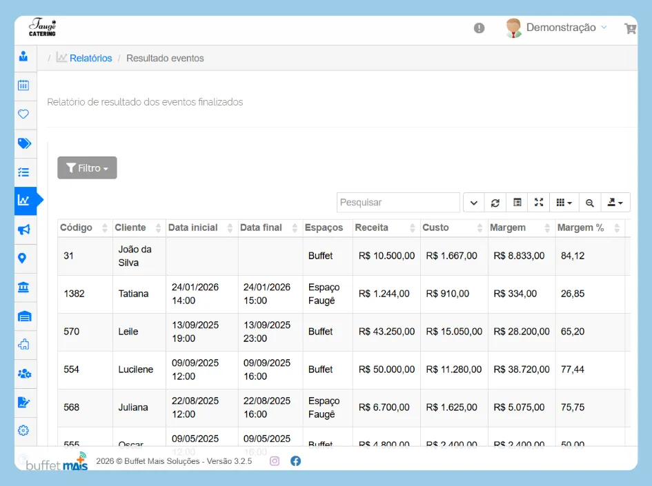This screenshot has height=486, width=652.
Task: Click the megaphone marketing icon in sidebar
Action: 23,230
